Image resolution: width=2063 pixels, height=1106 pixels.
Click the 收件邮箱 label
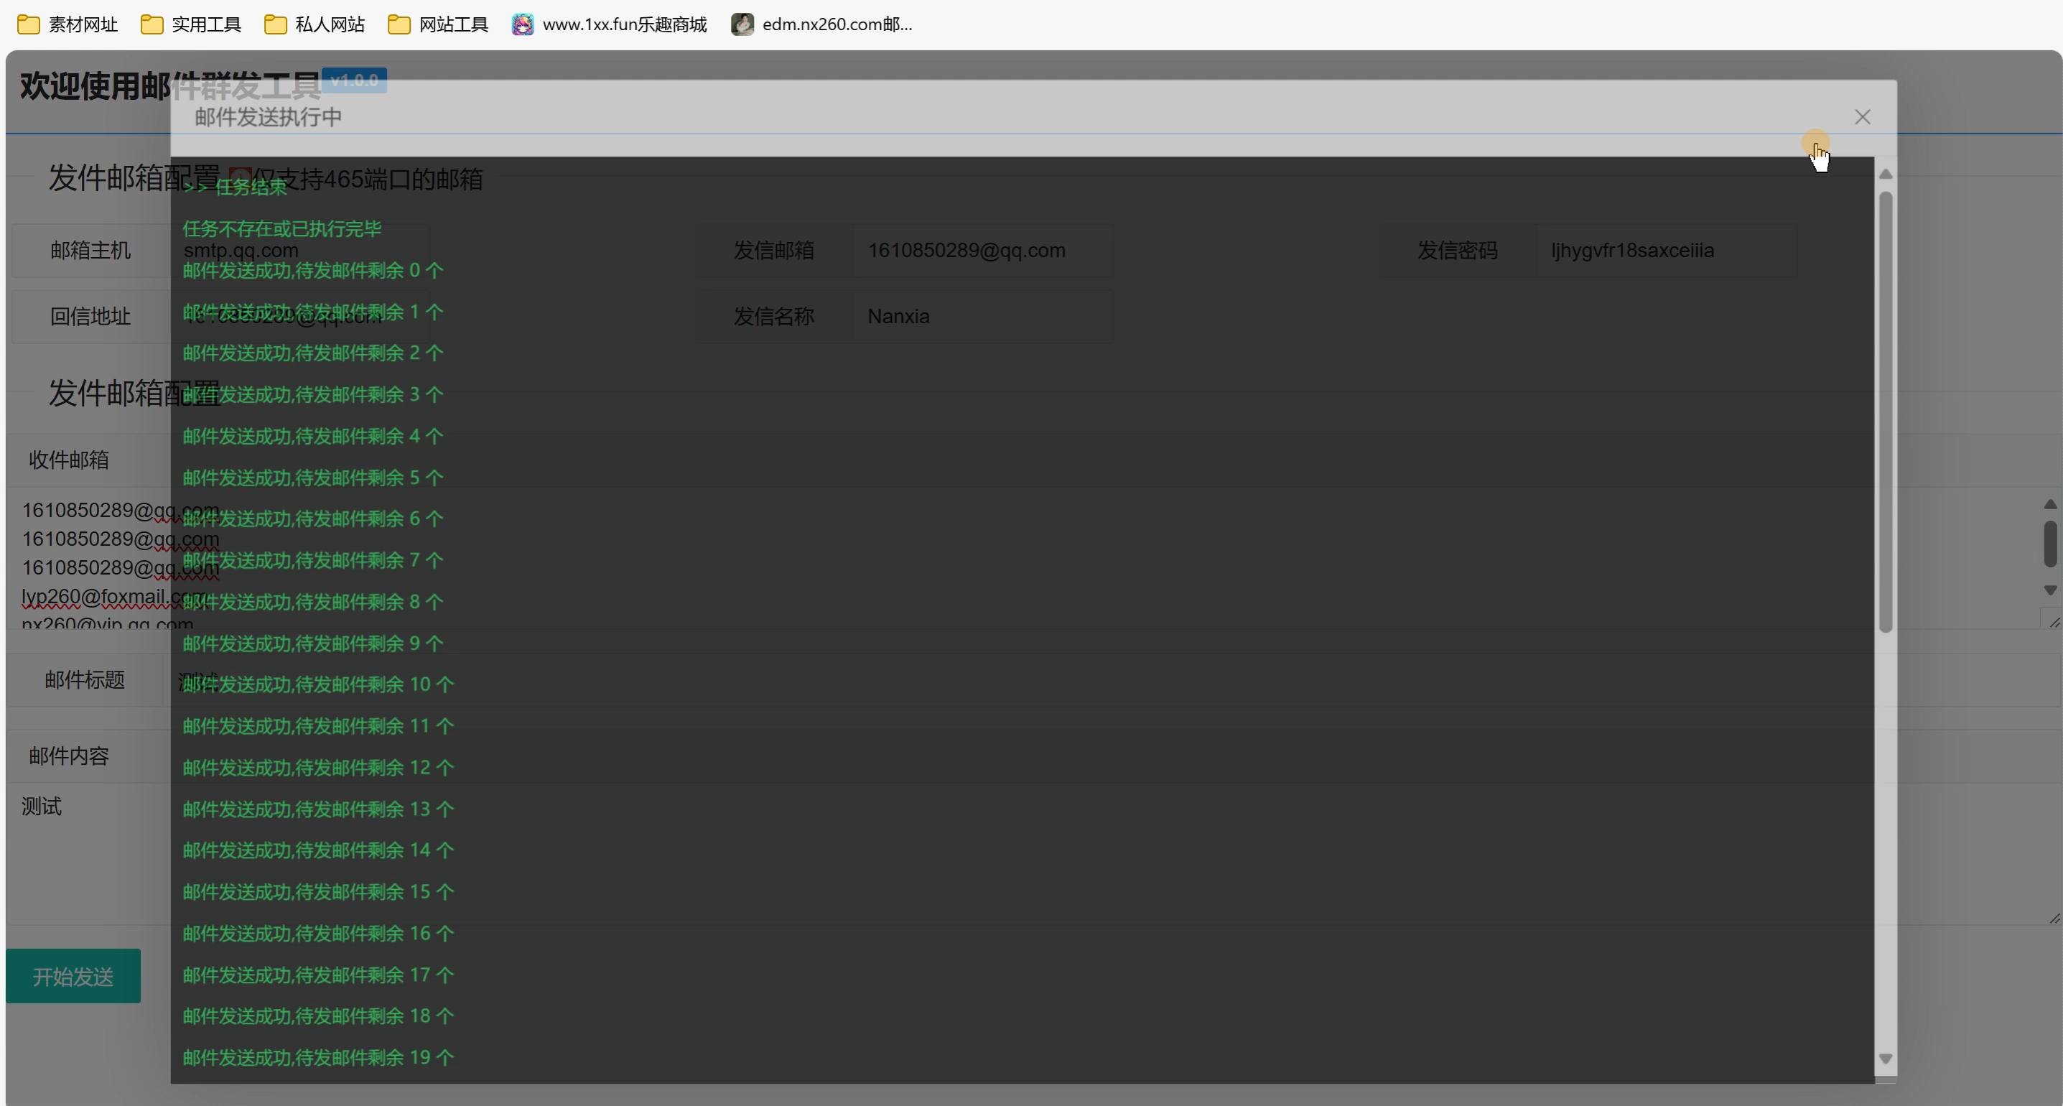pyautogui.click(x=69, y=460)
